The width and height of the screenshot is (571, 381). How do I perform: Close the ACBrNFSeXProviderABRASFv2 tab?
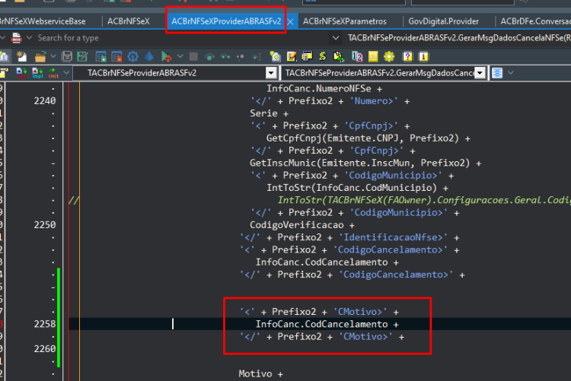point(290,22)
